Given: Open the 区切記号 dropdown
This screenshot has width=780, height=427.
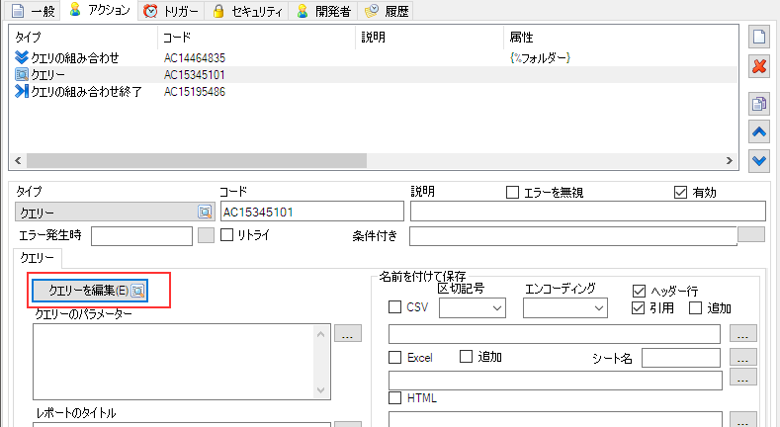Looking at the screenshot, I should [x=473, y=308].
